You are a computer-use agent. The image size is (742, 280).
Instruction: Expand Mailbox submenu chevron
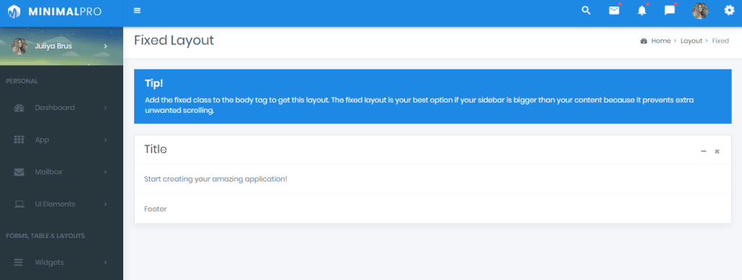point(106,172)
